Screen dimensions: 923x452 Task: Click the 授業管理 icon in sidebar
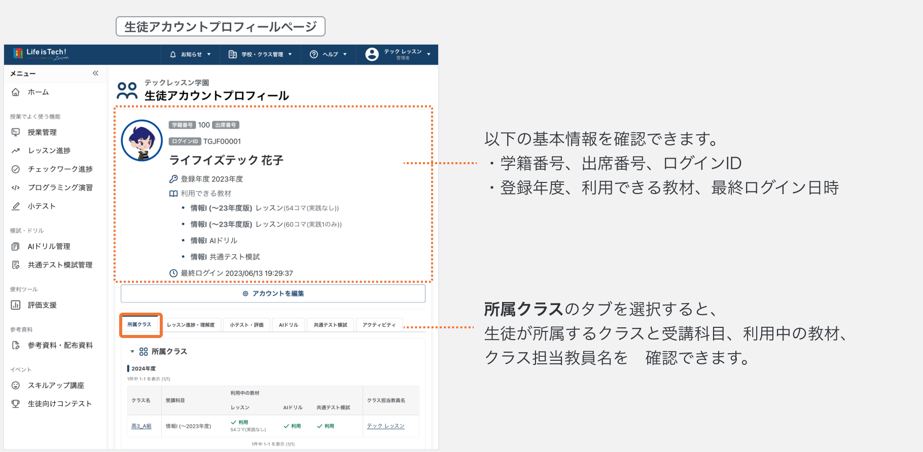(16, 132)
